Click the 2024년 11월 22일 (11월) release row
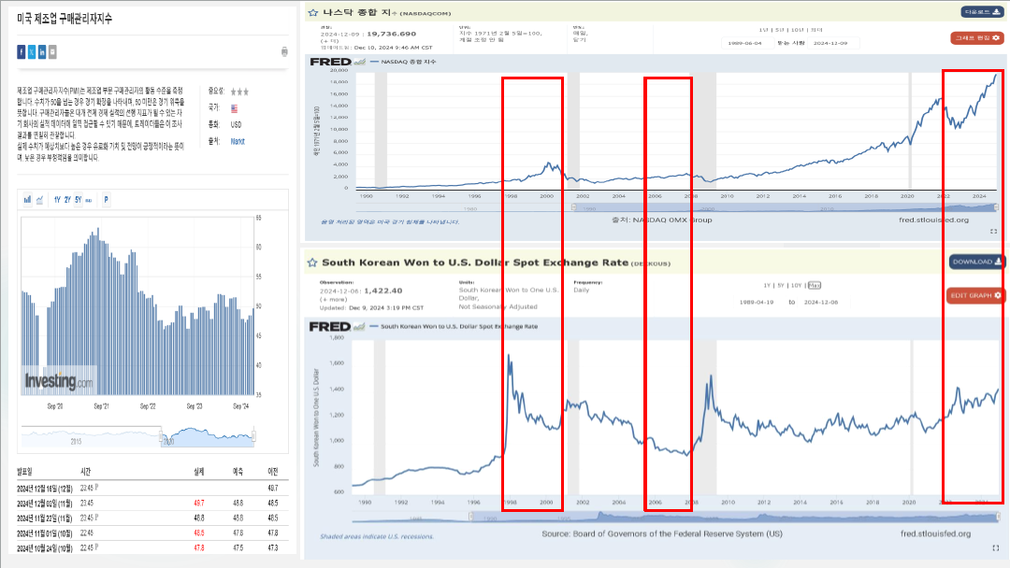 [152, 518]
